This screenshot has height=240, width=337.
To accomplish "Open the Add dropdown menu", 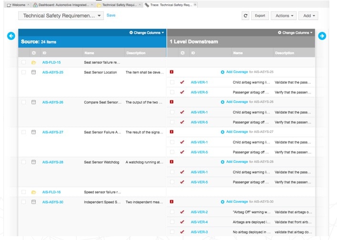I will [308, 16].
